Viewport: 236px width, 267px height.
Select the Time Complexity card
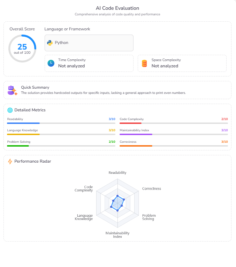pos(89,63)
